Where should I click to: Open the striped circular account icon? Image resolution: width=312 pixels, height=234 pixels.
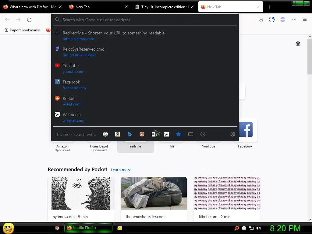[282, 19]
